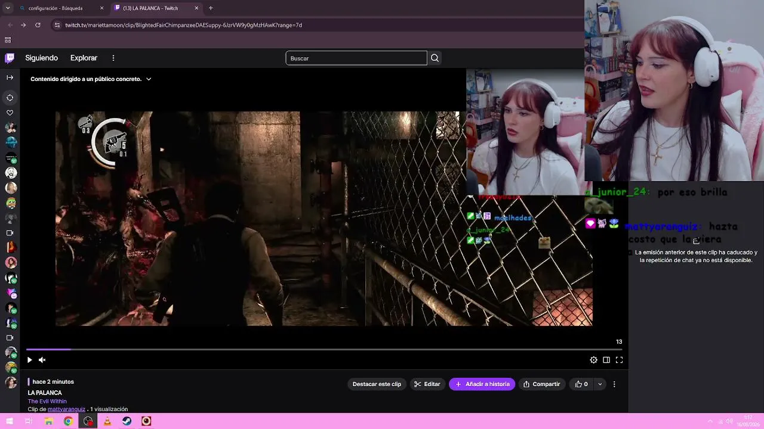This screenshot has width=764, height=429.
Task: Open the Explorar page
Action: click(84, 58)
